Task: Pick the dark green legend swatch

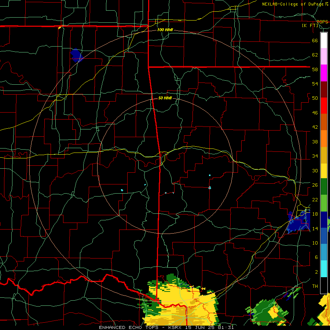Action: click(x=324, y=187)
